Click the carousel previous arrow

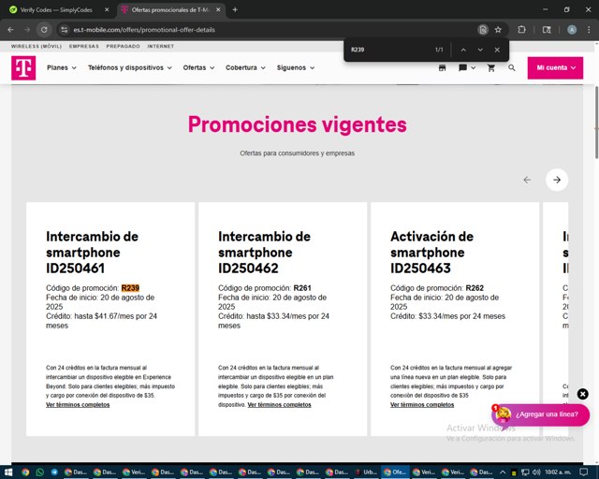[x=527, y=180]
